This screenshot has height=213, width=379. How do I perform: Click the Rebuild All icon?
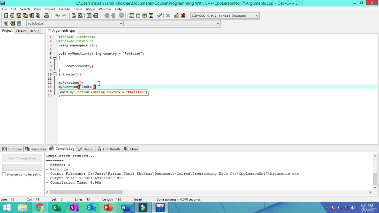point(151,16)
